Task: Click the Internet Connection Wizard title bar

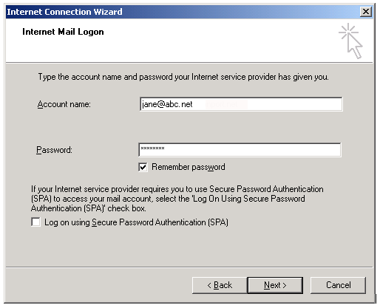Action: [x=183, y=12]
